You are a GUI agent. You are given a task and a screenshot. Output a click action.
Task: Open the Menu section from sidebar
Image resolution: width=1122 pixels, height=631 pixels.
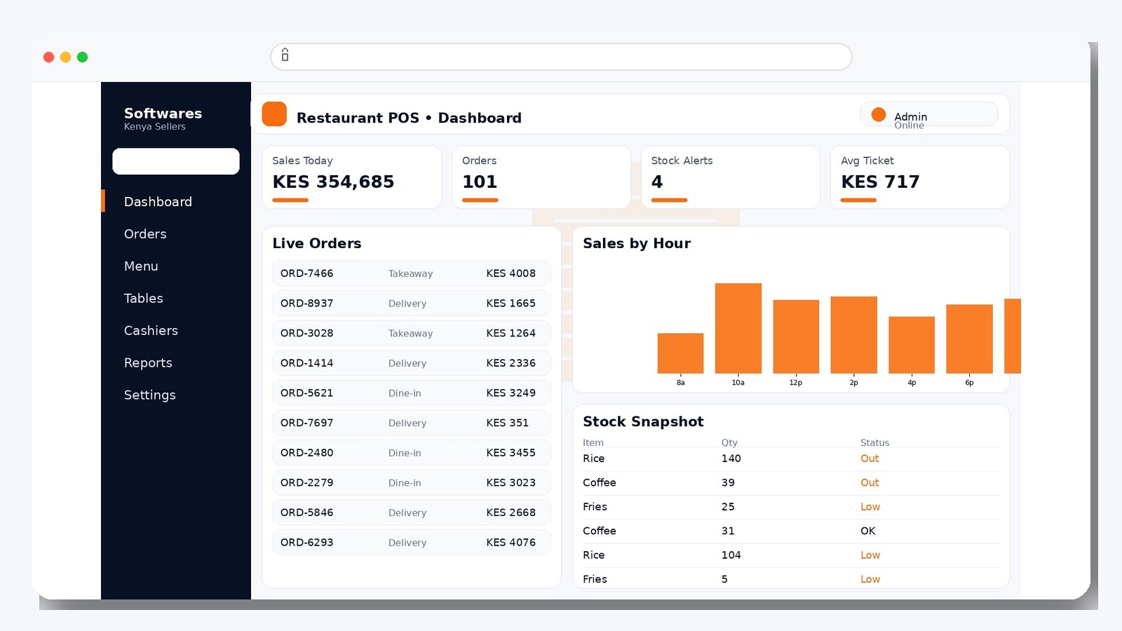[140, 266]
